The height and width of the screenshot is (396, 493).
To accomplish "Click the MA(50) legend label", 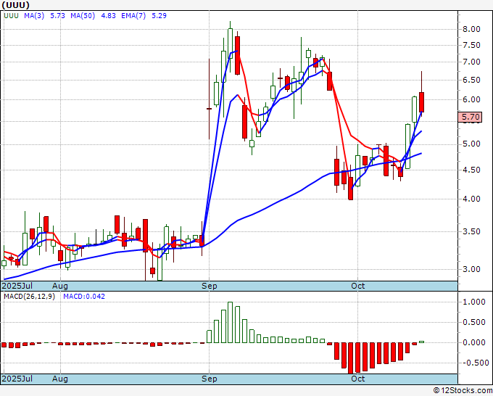I will 83,16.
